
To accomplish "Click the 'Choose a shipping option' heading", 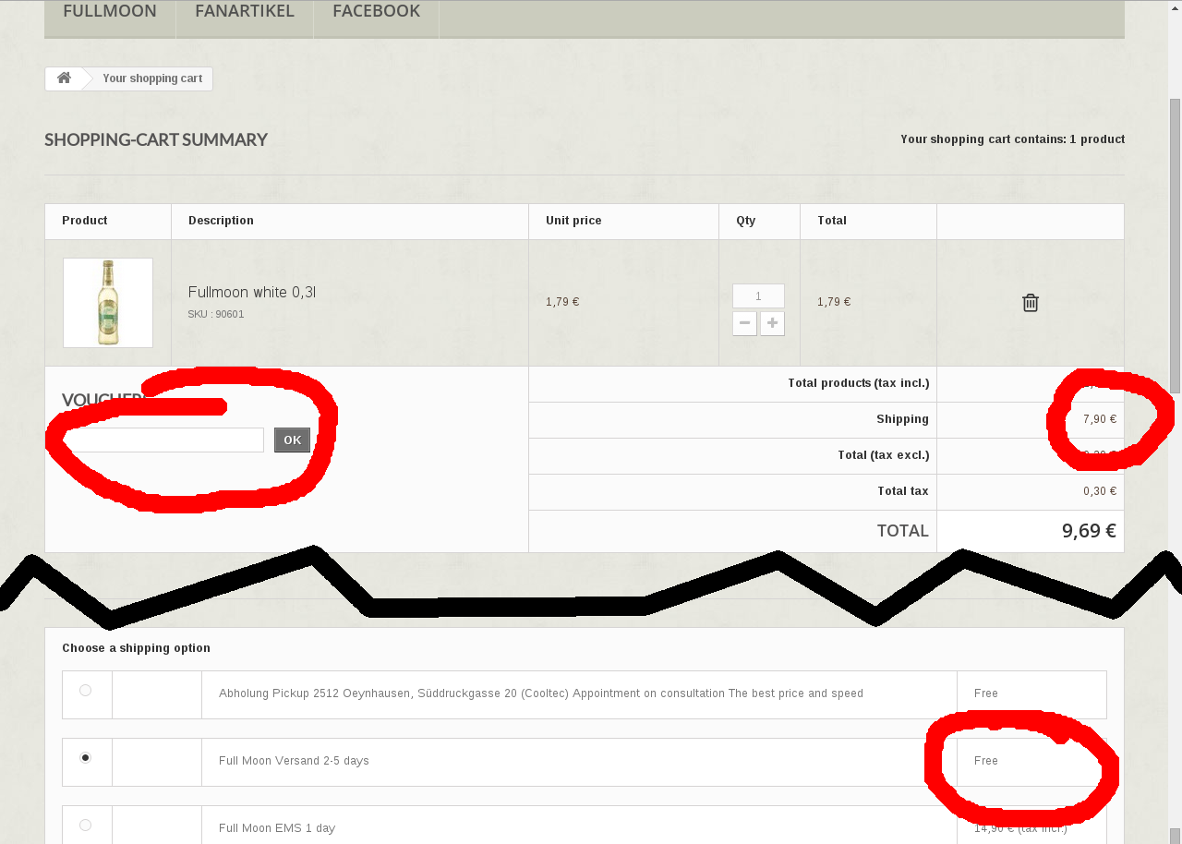I will [136, 648].
